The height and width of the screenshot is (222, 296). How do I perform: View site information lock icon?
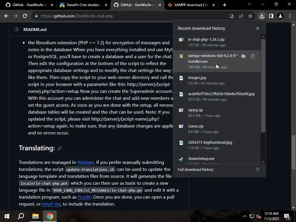[x=36, y=16]
